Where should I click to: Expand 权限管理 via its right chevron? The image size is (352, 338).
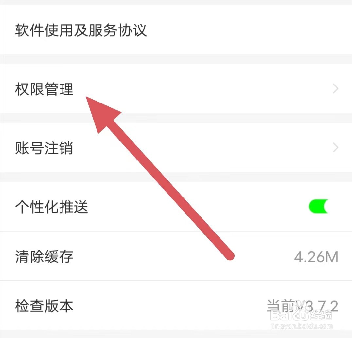[x=335, y=89]
